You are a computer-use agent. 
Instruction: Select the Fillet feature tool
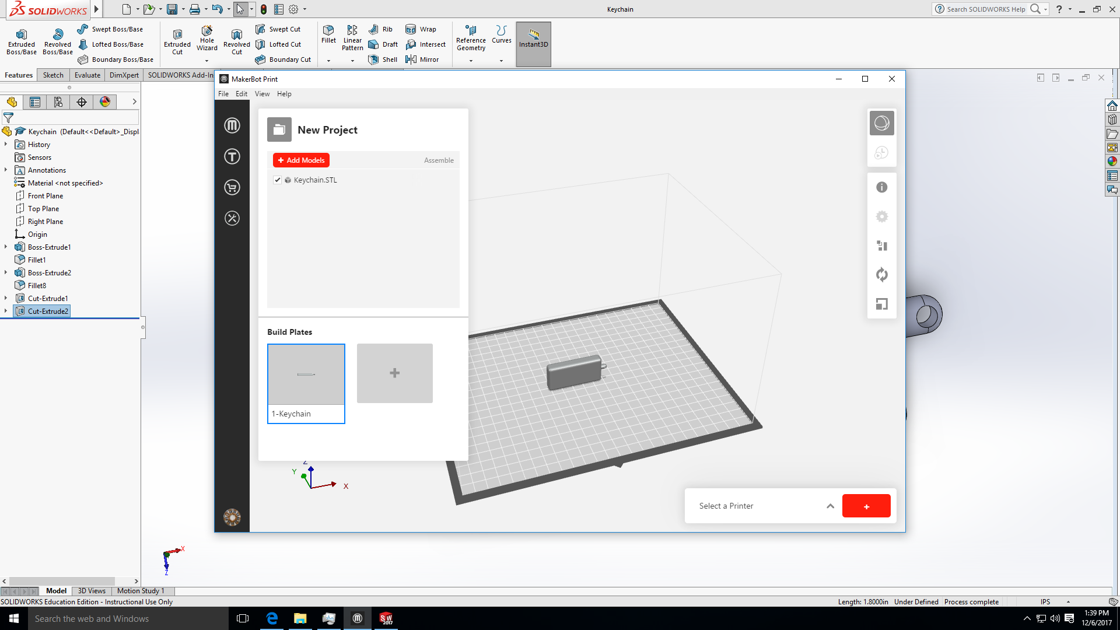(x=328, y=36)
